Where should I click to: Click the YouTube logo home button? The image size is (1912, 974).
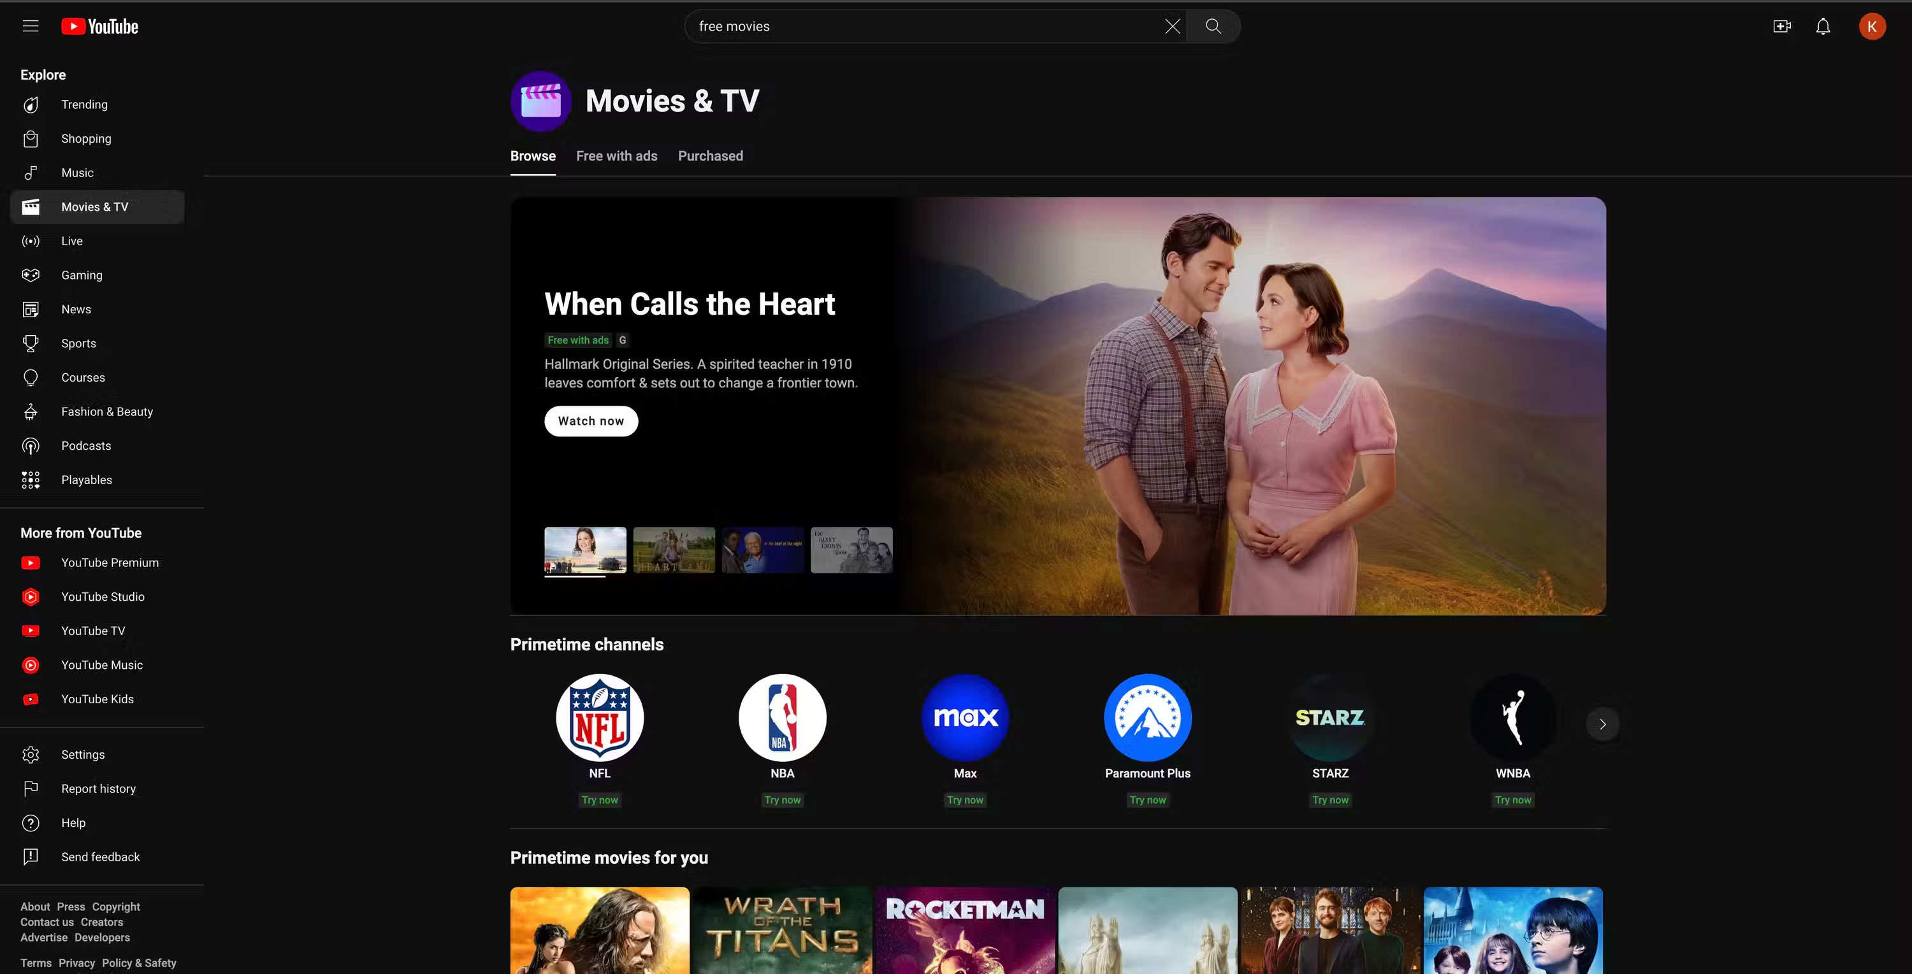tap(99, 26)
